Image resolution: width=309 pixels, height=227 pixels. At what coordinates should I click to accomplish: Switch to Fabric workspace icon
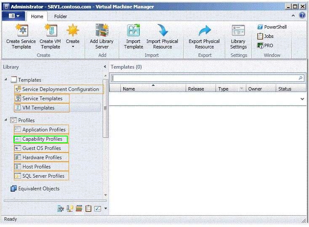[x=70, y=208]
